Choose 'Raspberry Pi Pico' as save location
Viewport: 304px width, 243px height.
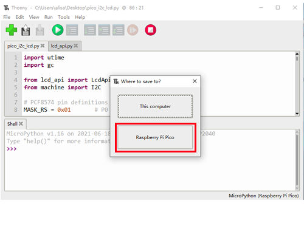[155, 137]
